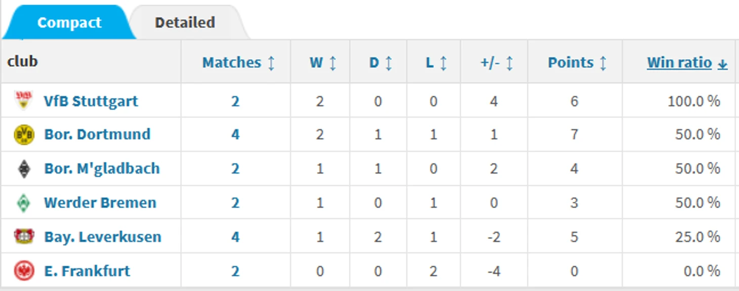Select the Compact tab

coord(69,23)
